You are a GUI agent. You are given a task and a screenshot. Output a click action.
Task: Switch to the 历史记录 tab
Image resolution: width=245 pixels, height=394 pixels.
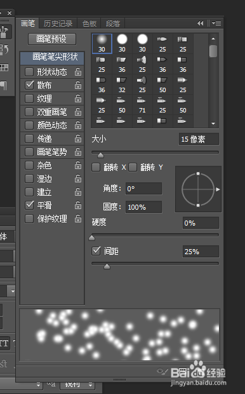(x=58, y=24)
